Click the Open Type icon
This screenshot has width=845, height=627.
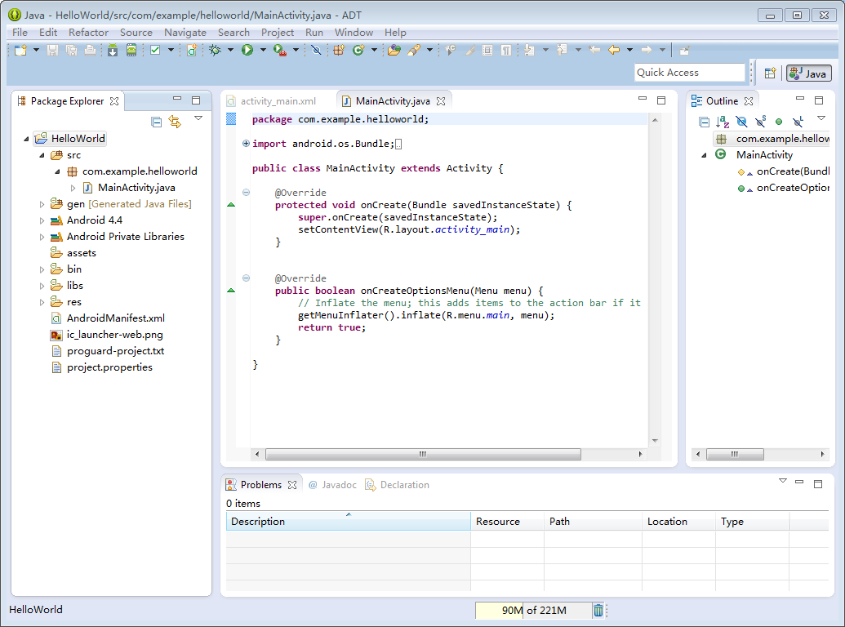tap(394, 50)
